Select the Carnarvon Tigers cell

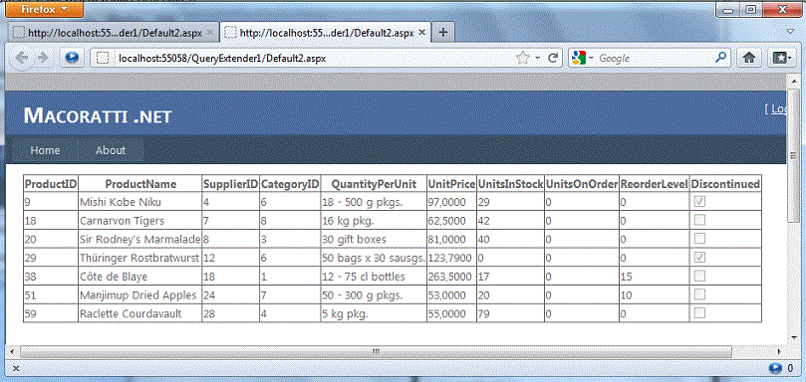click(140, 221)
